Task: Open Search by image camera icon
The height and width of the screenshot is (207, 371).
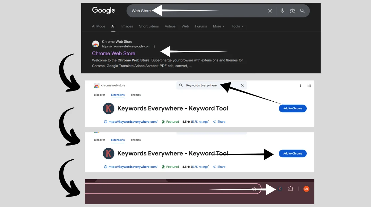Action: [292, 11]
